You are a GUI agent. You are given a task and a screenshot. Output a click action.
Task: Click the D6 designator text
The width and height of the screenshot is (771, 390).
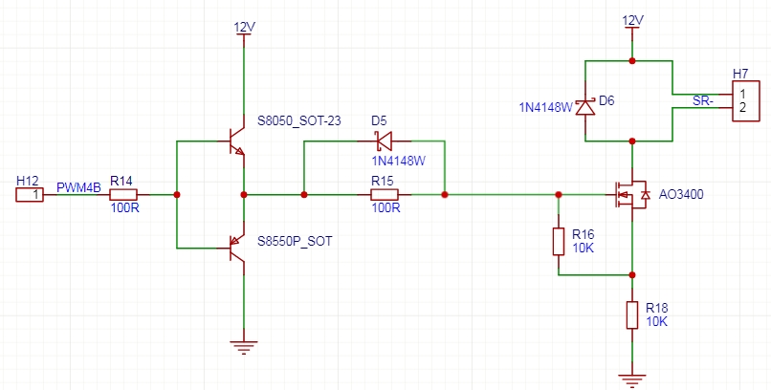pyautogui.click(x=606, y=100)
